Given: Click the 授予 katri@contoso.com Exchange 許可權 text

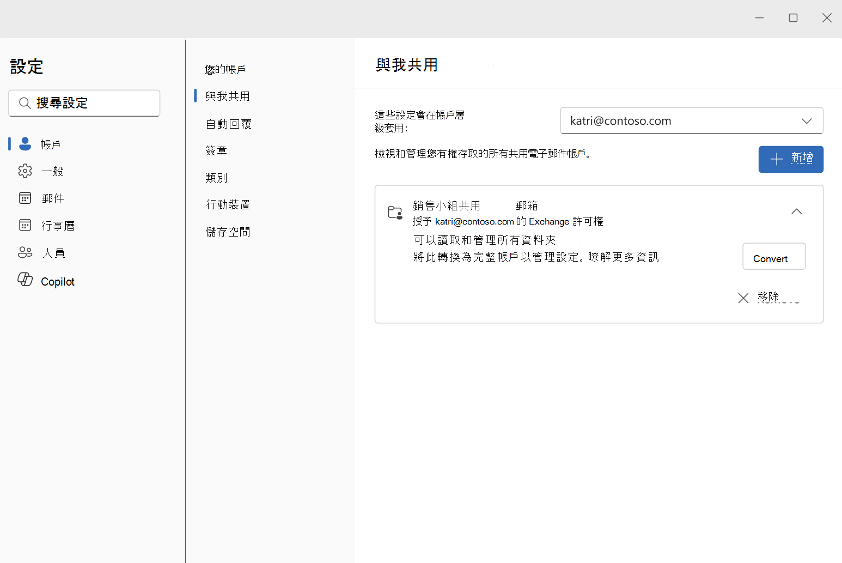Looking at the screenshot, I should click(508, 221).
